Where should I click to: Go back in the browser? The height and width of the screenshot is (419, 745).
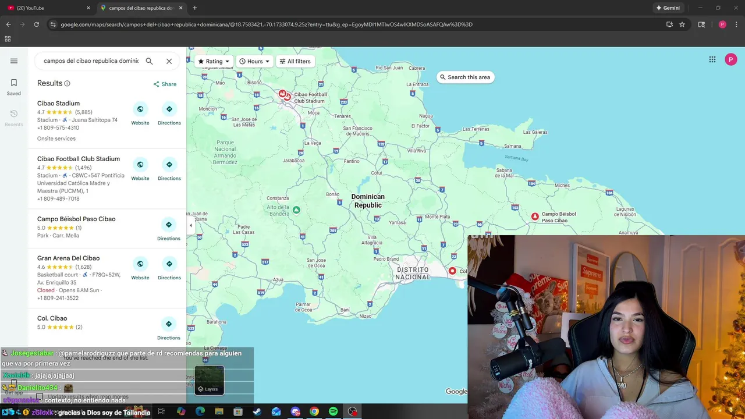(8, 24)
